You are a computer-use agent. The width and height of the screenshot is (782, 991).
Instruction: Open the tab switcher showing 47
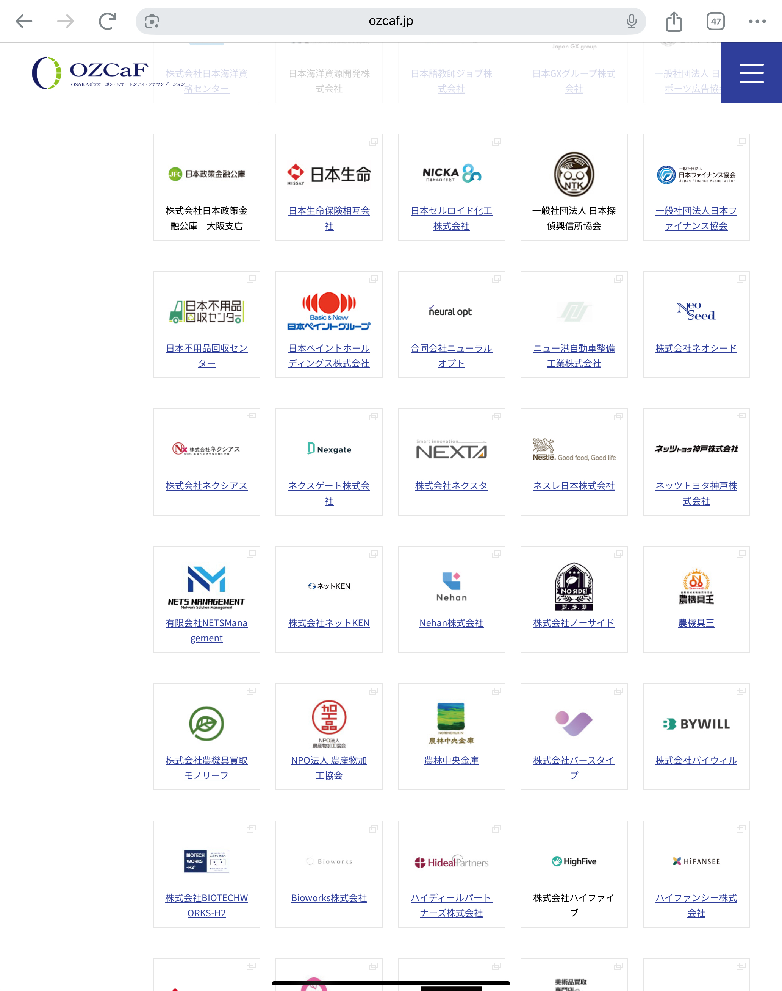click(x=715, y=21)
